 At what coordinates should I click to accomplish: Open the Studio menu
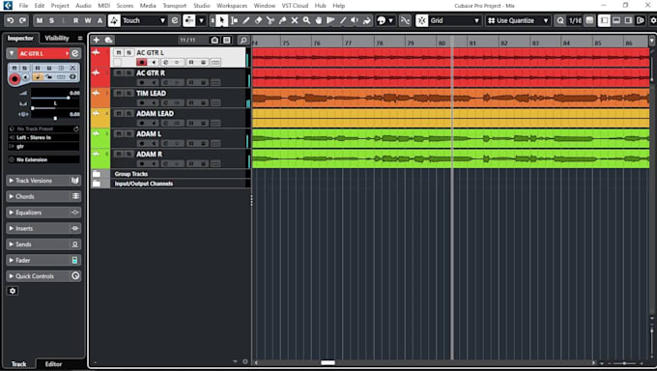(x=202, y=6)
